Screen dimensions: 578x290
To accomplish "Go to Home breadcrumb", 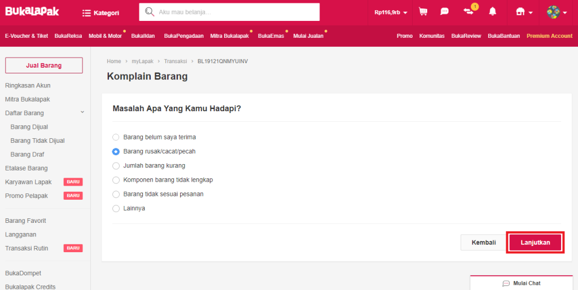I will click(114, 61).
